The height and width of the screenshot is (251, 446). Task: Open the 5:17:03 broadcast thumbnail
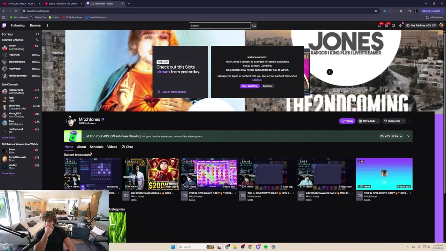[x=92, y=174]
